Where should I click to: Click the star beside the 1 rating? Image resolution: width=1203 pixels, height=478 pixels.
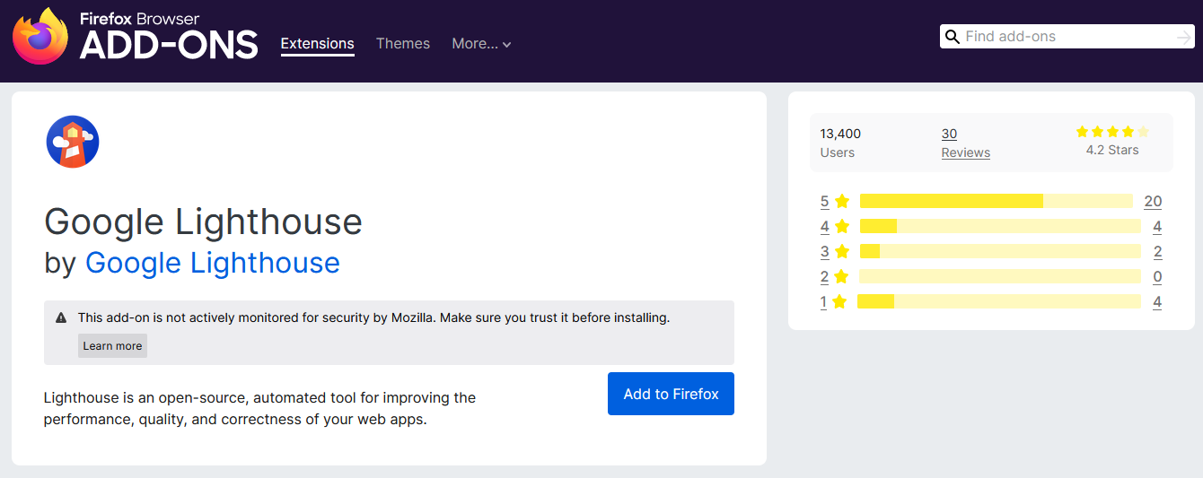[839, 301]
